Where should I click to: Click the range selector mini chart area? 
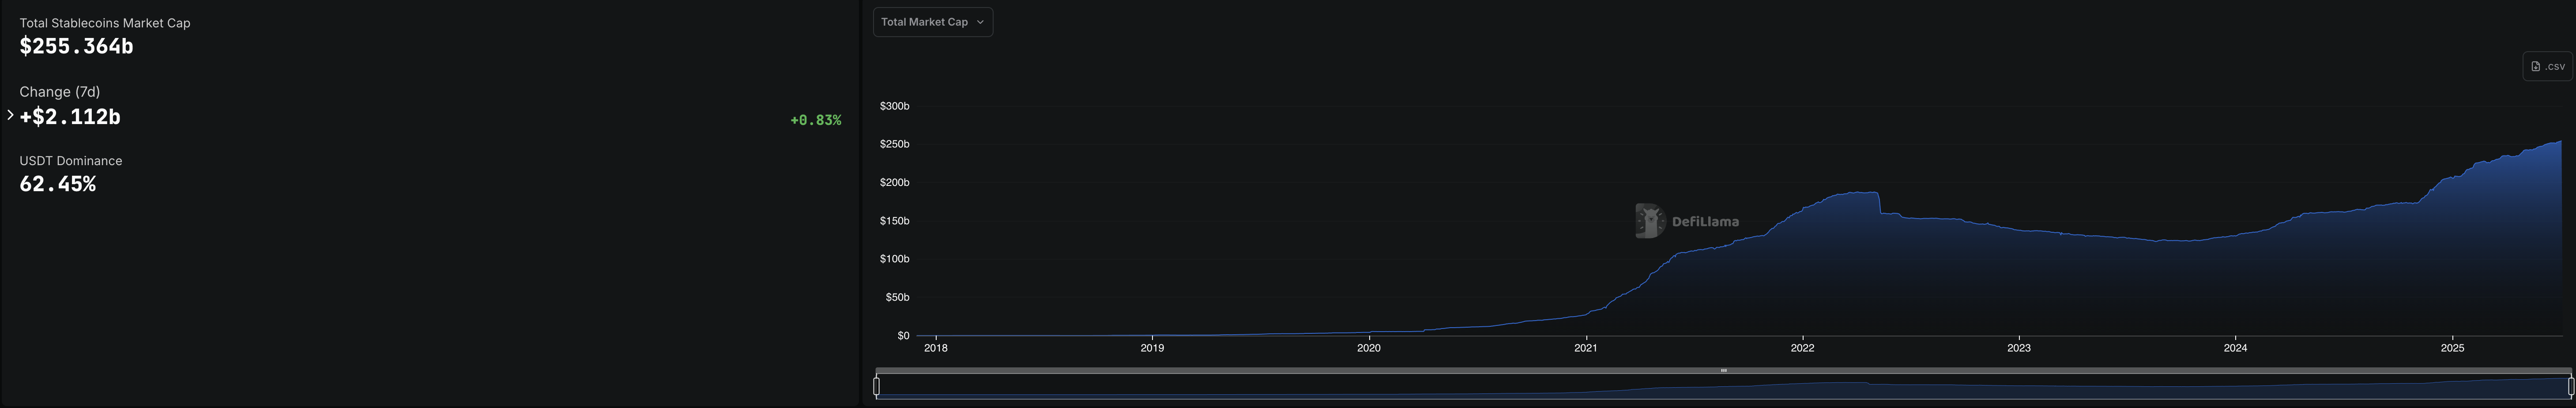coord(1723,387)
